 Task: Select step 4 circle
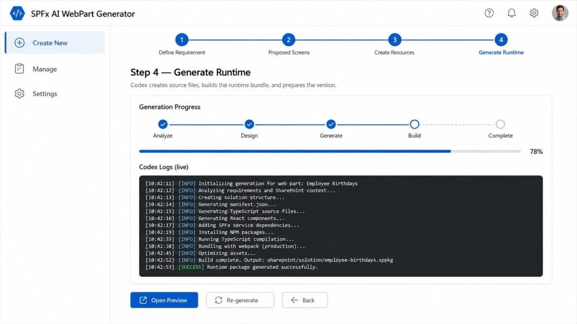(x=501, y=40)
